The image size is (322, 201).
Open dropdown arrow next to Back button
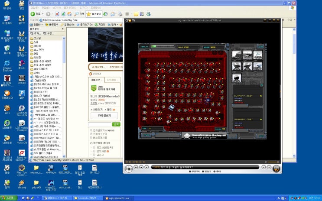click(x=43, y=14)
